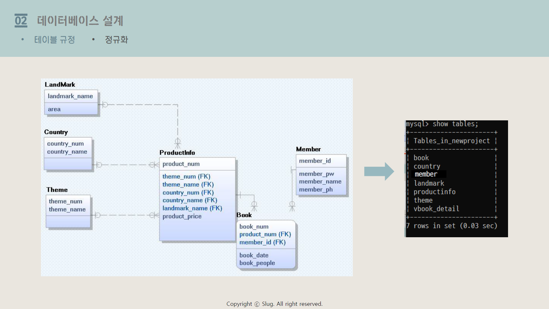Select the 테이블 규정 section label
The image size is (549, 309).
point(55,40)
